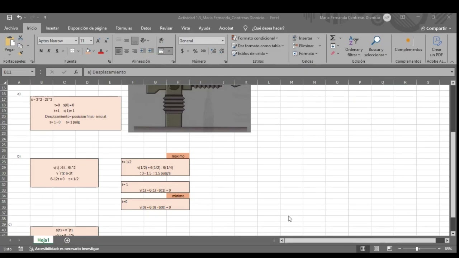Increase font size with the larger A

coord(98,41)
